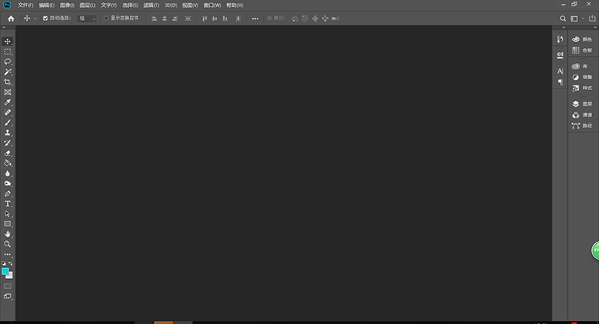Open the 图像(I) menu

(x=67, y=5)
